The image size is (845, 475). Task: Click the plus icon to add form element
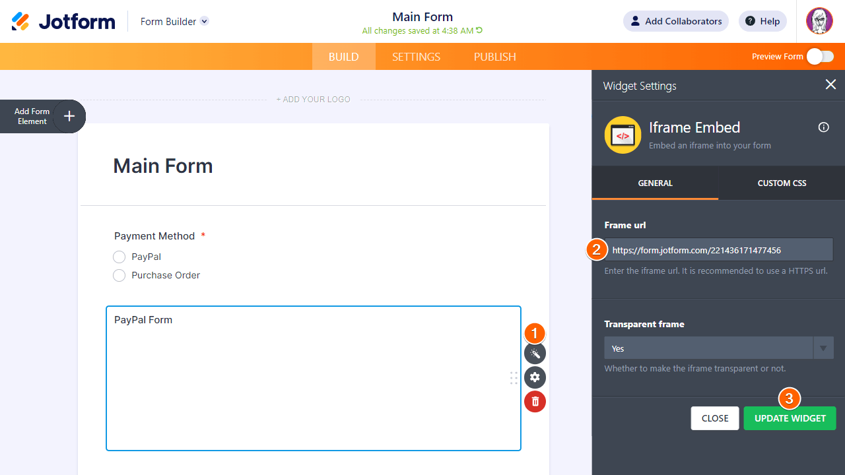pos(69,117)
